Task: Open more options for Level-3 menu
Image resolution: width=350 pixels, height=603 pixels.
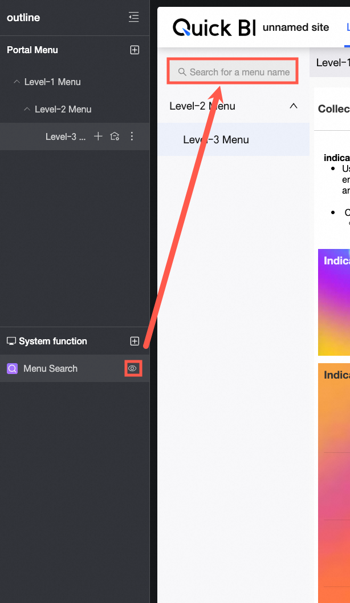Action: (132, 136)
